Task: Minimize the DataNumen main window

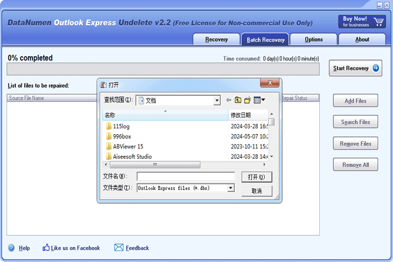Action: click(380, 5)
